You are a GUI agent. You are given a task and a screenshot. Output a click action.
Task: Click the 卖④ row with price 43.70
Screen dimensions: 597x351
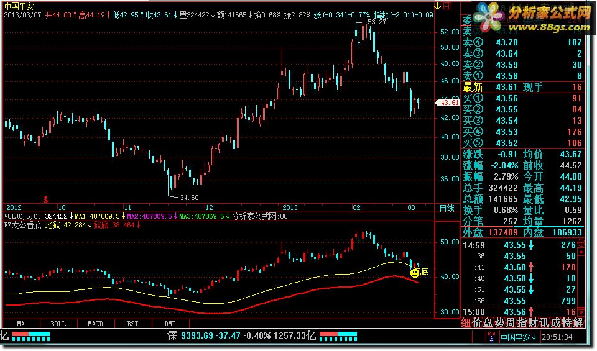click(x=522, y=42)
